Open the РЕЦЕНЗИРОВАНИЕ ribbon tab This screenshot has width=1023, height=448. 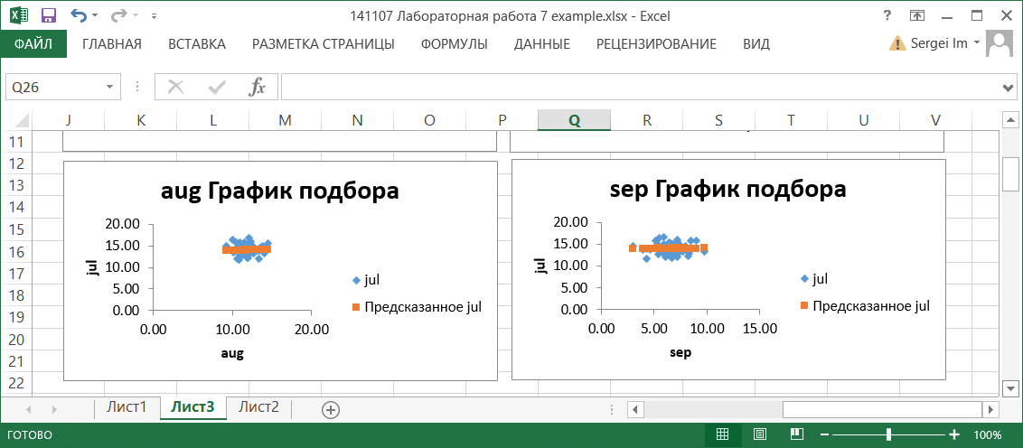[x=656, y=44]
